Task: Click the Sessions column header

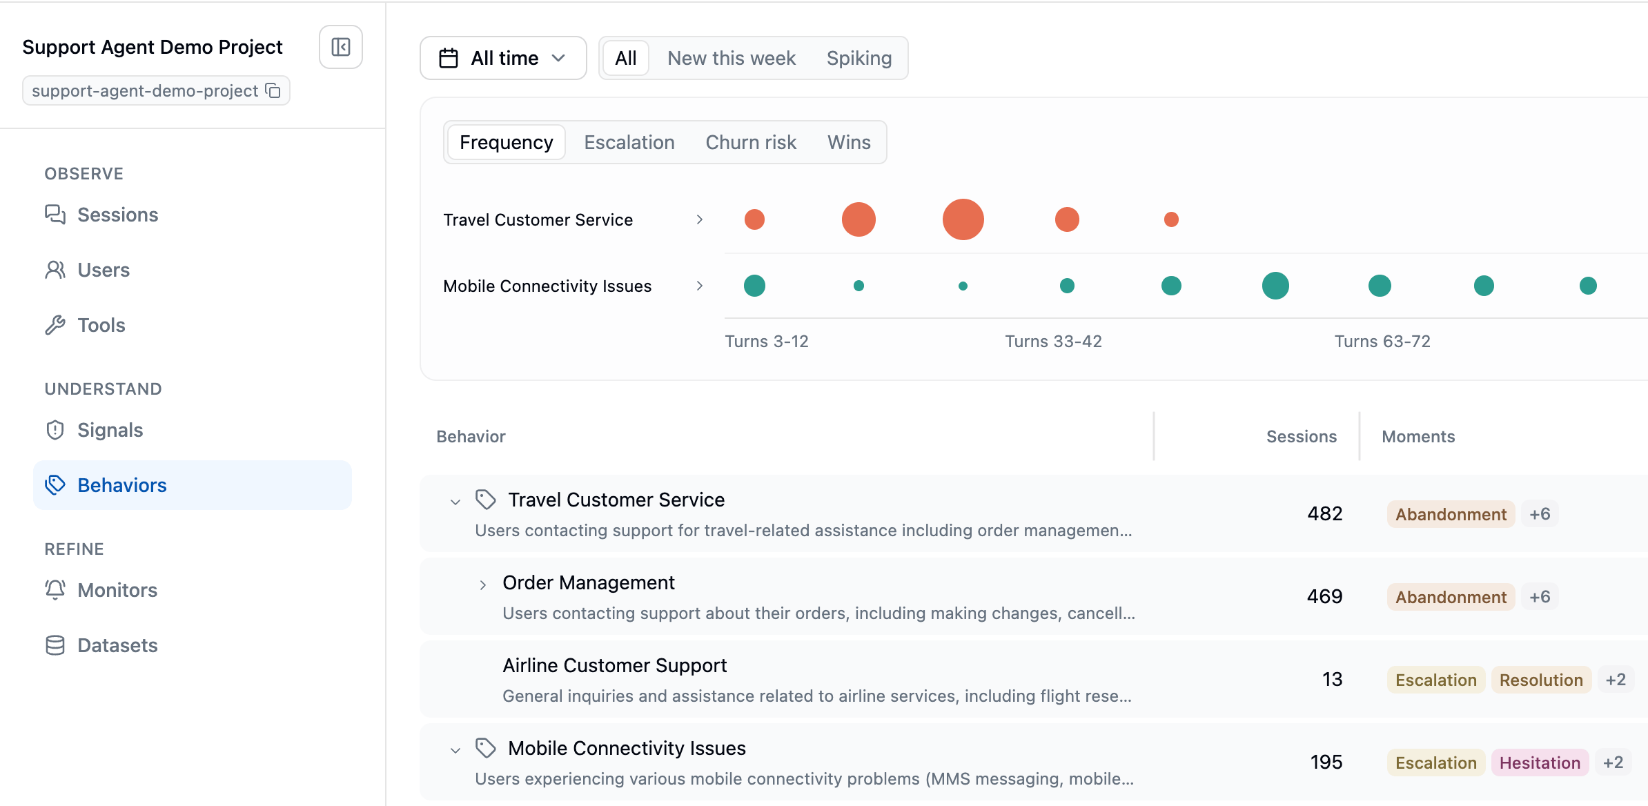Action: click(1302, 436)
